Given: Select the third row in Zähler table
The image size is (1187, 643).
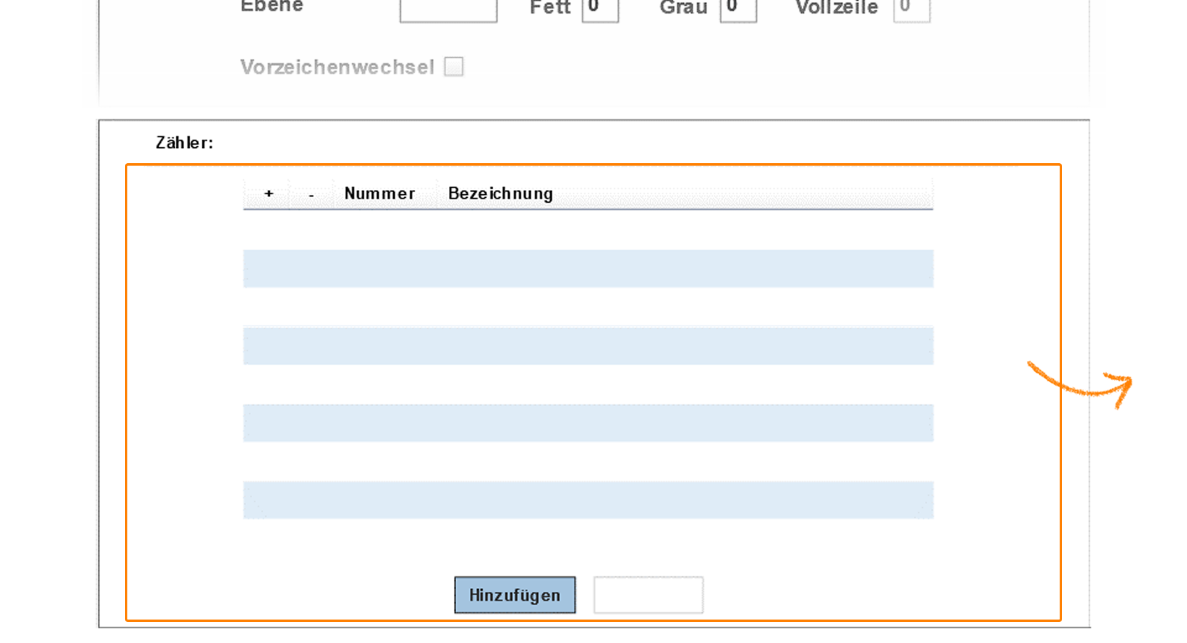Looking at the screenshot, I should (x=587, y=307).
